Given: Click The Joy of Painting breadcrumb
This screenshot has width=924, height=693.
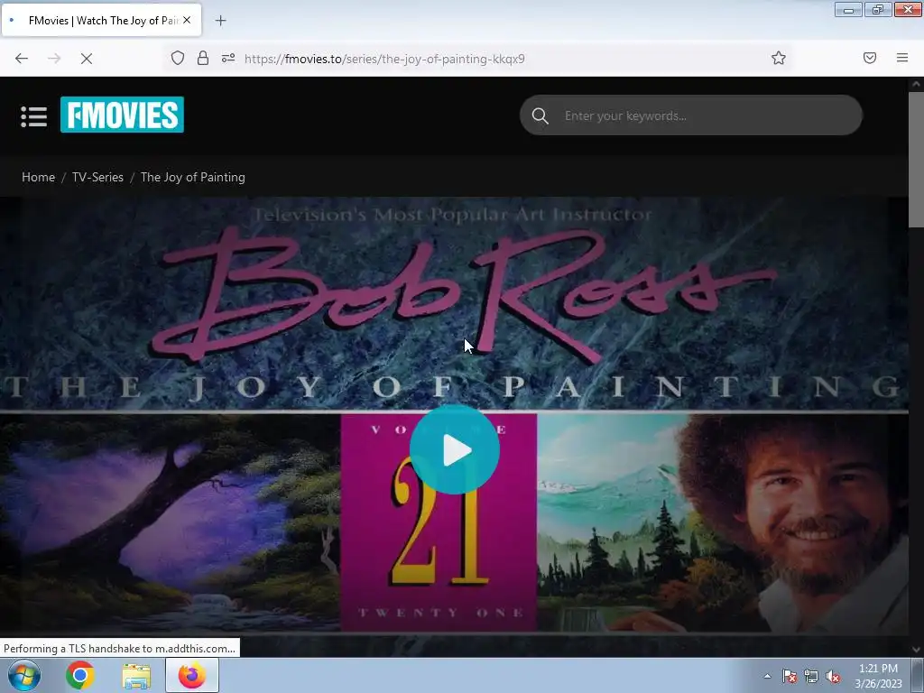Looking at the screenshot, I should (x=193, y=178).
